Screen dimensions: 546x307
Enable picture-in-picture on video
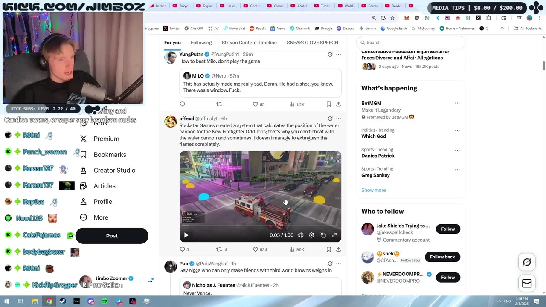323,235
